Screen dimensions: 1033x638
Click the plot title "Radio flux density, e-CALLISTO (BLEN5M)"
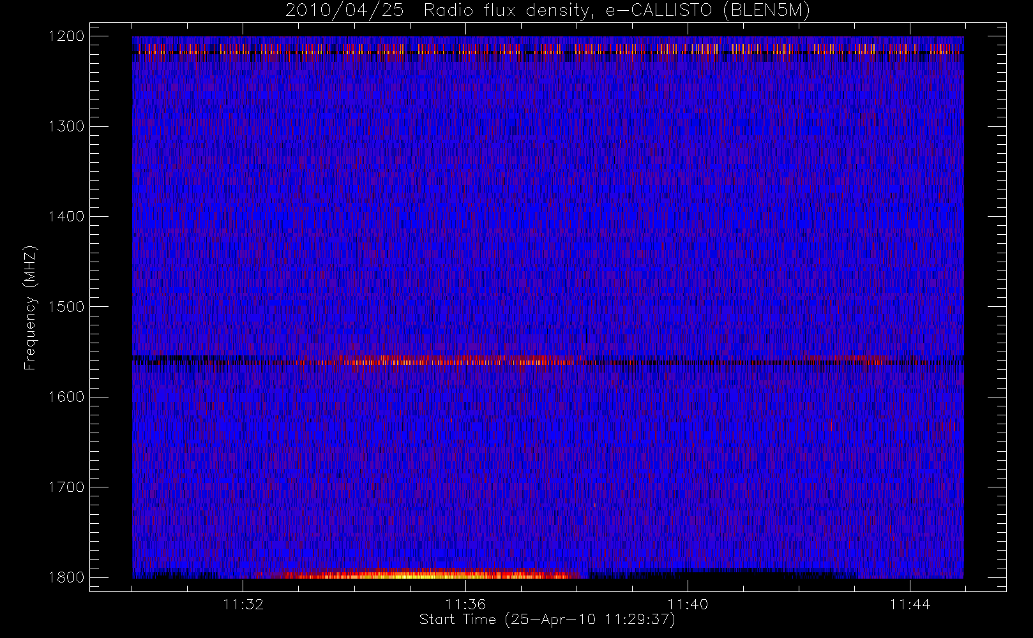point(617,11)
